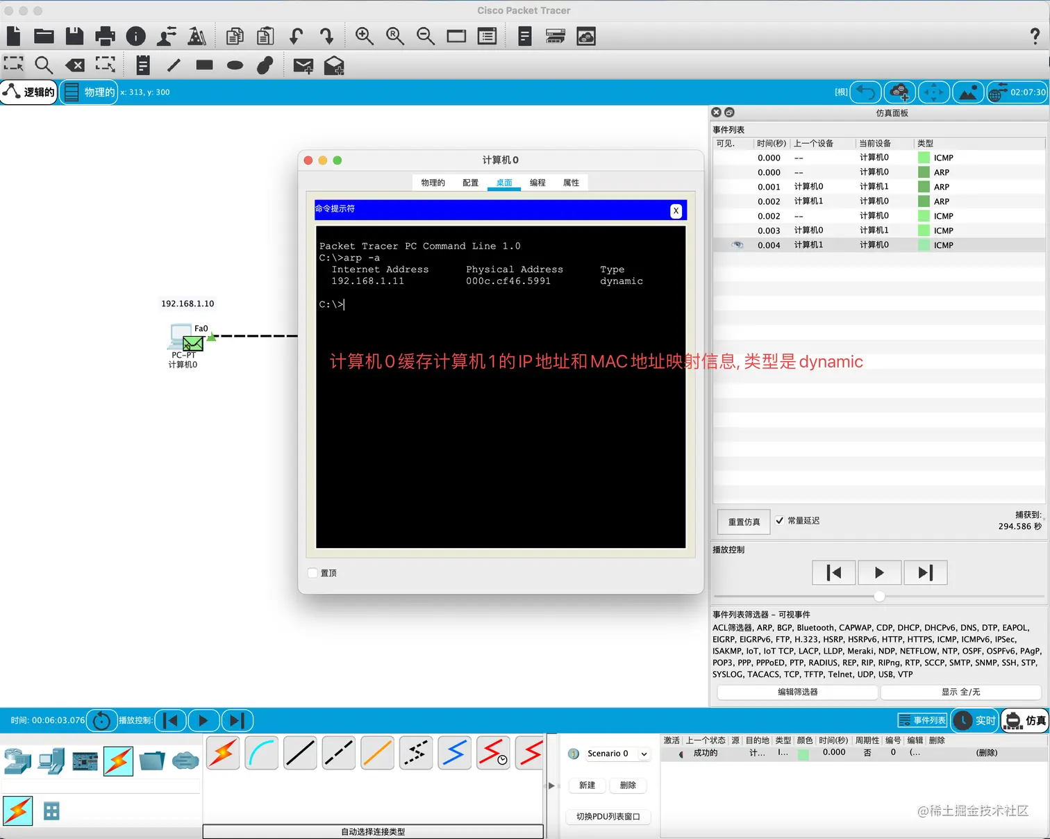The width and height of the screenshot is (1050, 839).
Task: Select the Inspect magnifier tool
Action: [x=44, y=65]
